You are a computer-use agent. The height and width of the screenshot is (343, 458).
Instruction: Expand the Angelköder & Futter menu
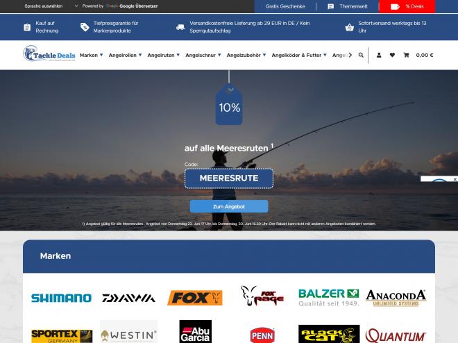[299, 55]
